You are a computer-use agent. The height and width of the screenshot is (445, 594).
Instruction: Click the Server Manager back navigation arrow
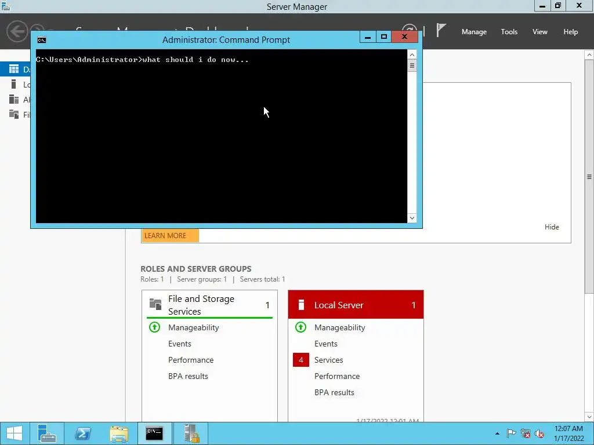17,31
